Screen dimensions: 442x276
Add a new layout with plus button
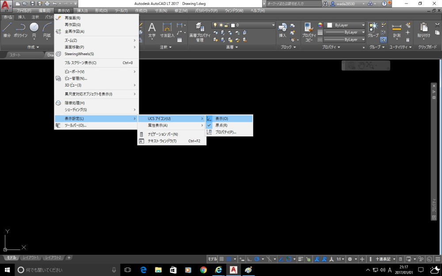click(x=69, y=258)
